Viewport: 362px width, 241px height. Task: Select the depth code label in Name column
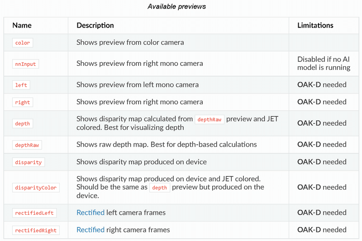[x=23, y=124]
